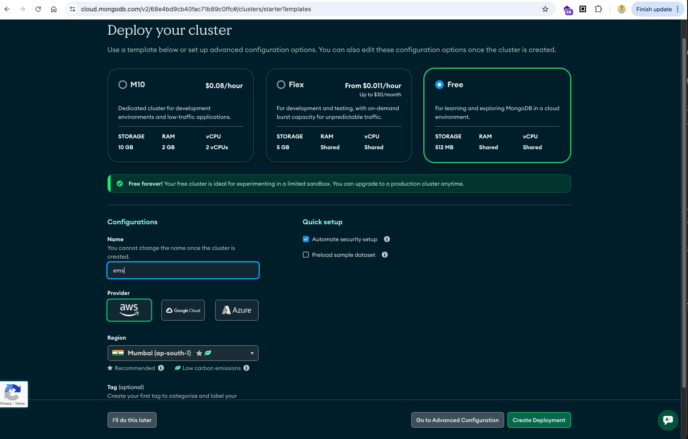The image size is (688, 439).
Task: Click the Deploy your cluster heading
Action: pos(170,30)
